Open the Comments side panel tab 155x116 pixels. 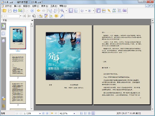[x=3, y=99]
